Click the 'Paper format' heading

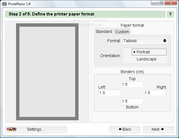[132, 25]
